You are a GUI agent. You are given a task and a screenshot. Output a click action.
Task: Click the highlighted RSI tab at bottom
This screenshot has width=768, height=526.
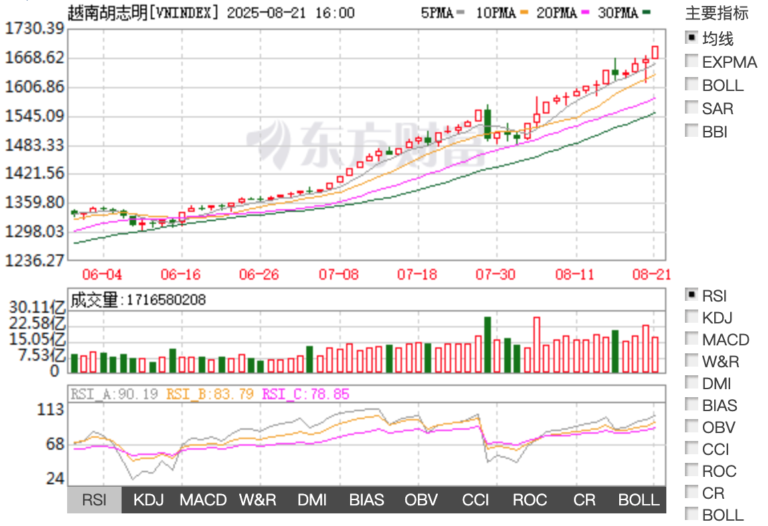94,500
